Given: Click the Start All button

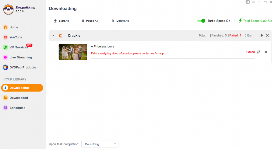Looking at the screenshot, I should click(61, 21).
